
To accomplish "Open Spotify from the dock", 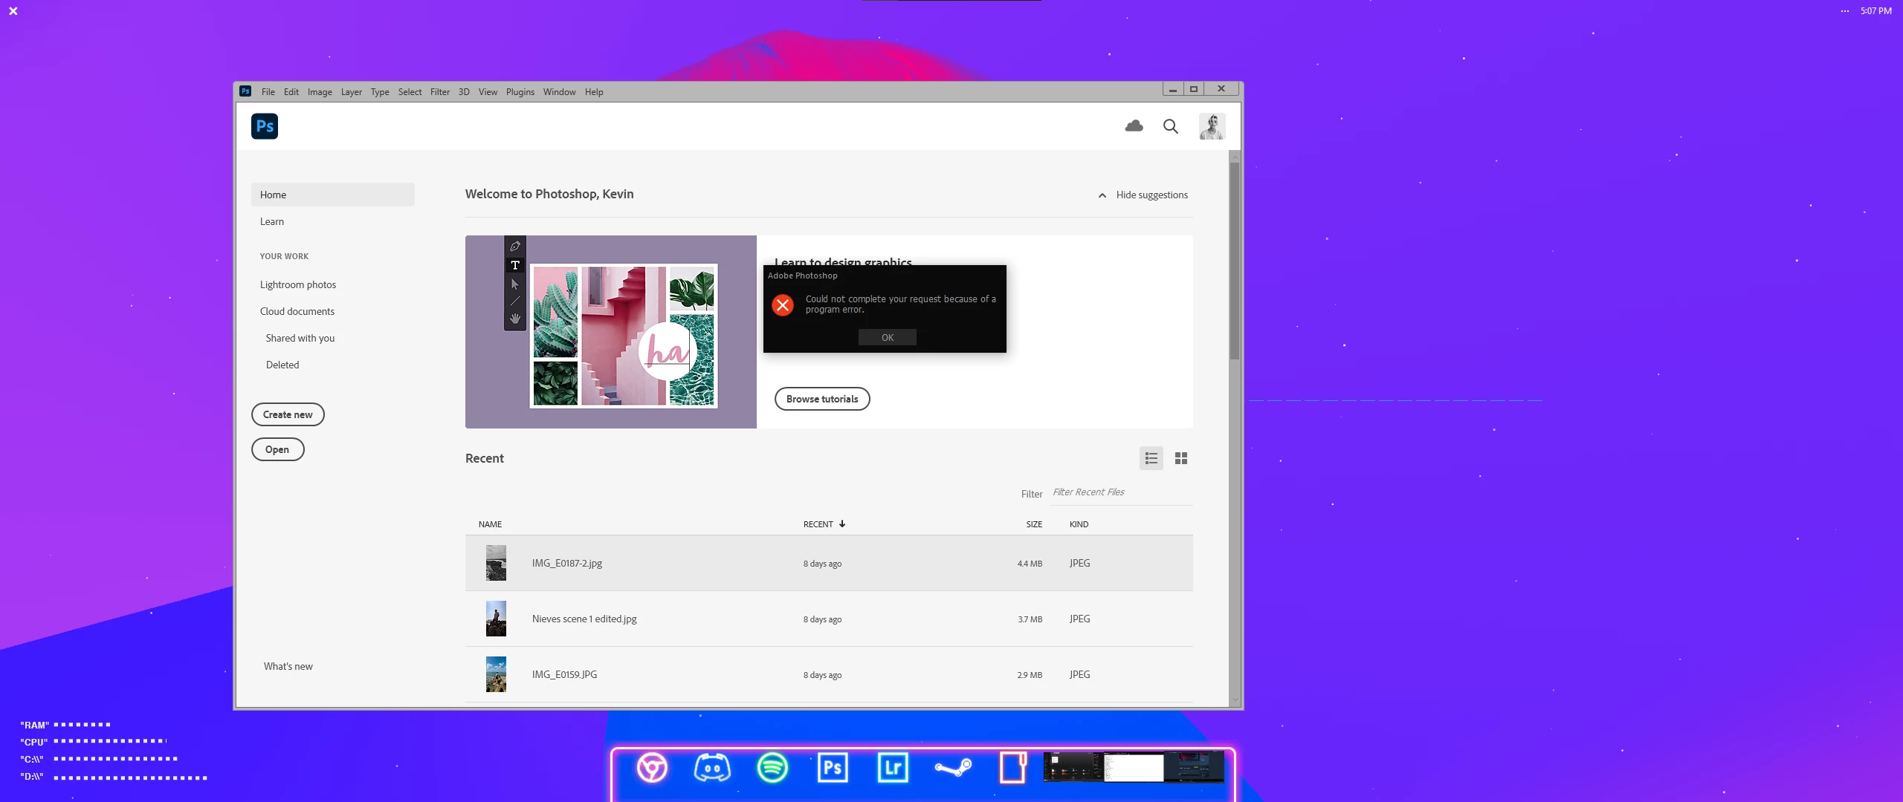I will (x=772, y=767).
